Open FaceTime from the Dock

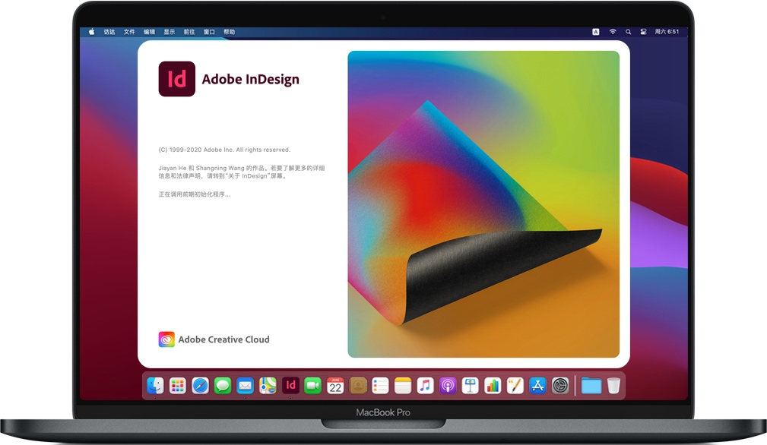312,386
